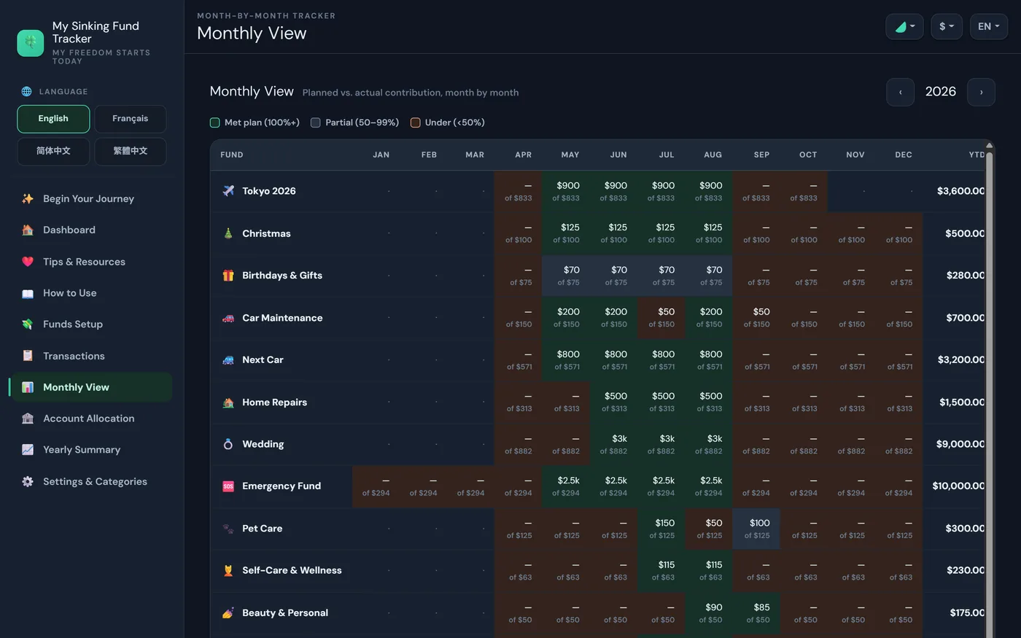Open the currency $ dropdown

(947, 26)
